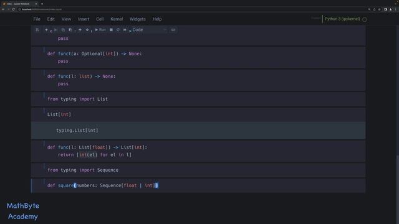Click the 'from typing import Sequence' cell
Image resolution: width=399 pixels, height=224 pixels.
(x=198, y=170)
